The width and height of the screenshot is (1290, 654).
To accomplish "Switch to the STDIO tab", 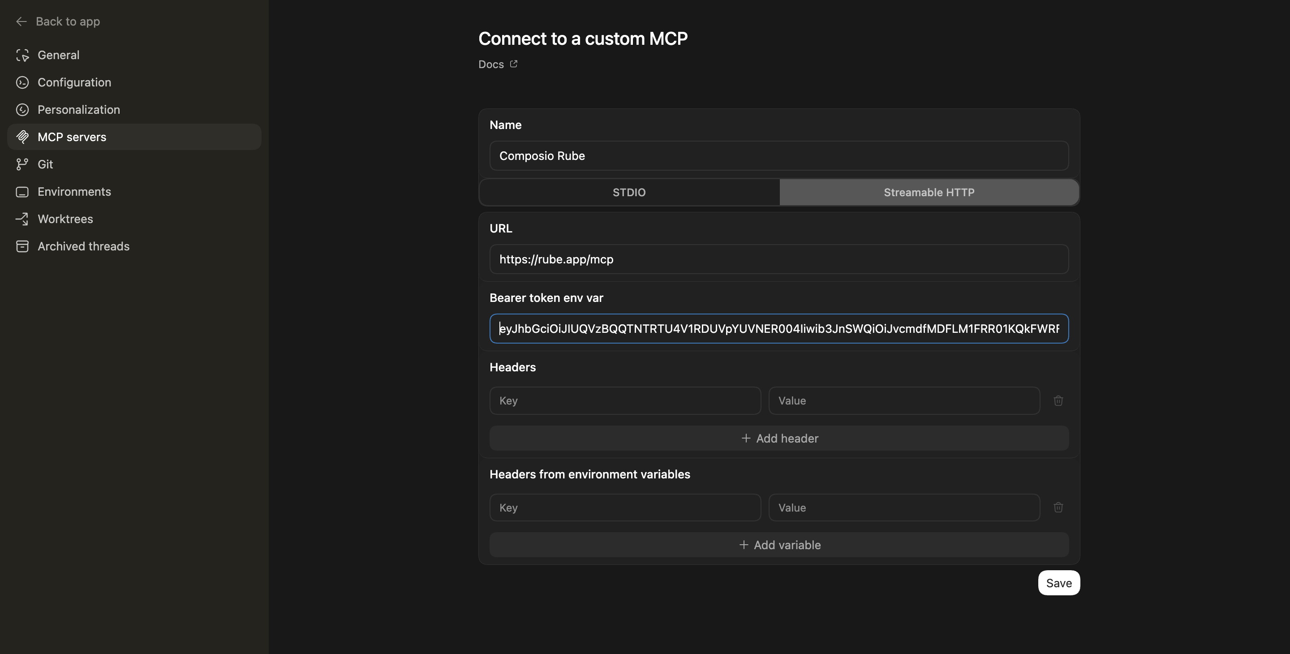I will coord(629,192).
